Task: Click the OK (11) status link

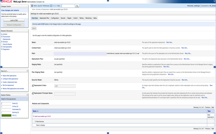Action: (x=14, y=116)
